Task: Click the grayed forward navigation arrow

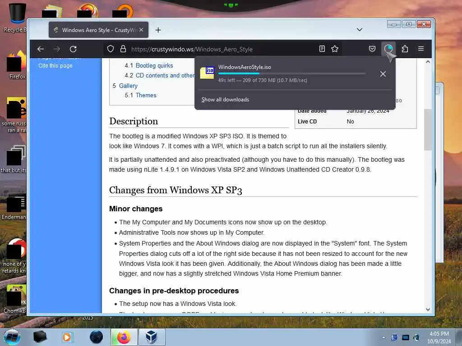Action: click(x=57, y=49)
